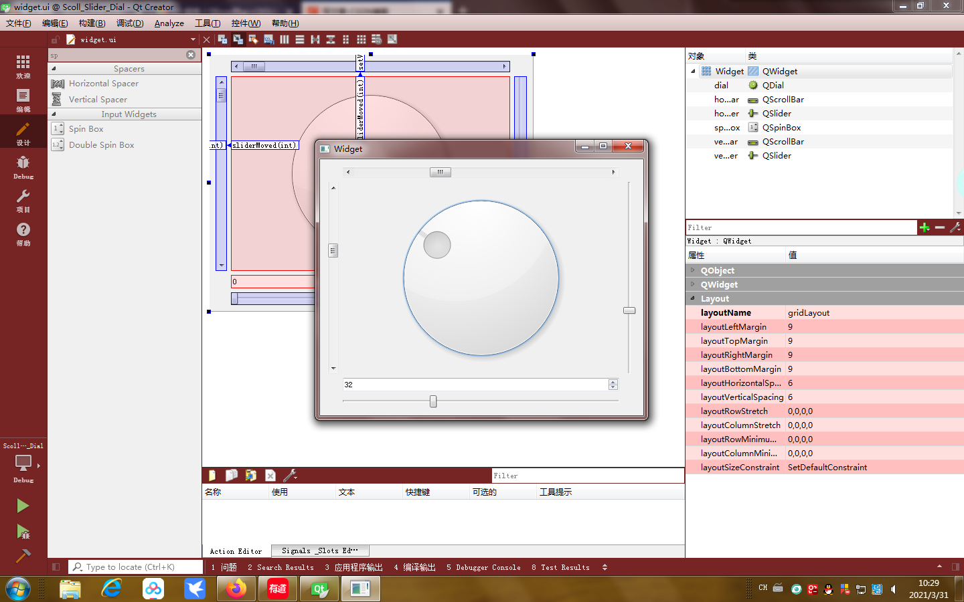Screen dimensions: 964x602
Task: Switch to the Signals/Slots Editor tab
Action: 319,550
